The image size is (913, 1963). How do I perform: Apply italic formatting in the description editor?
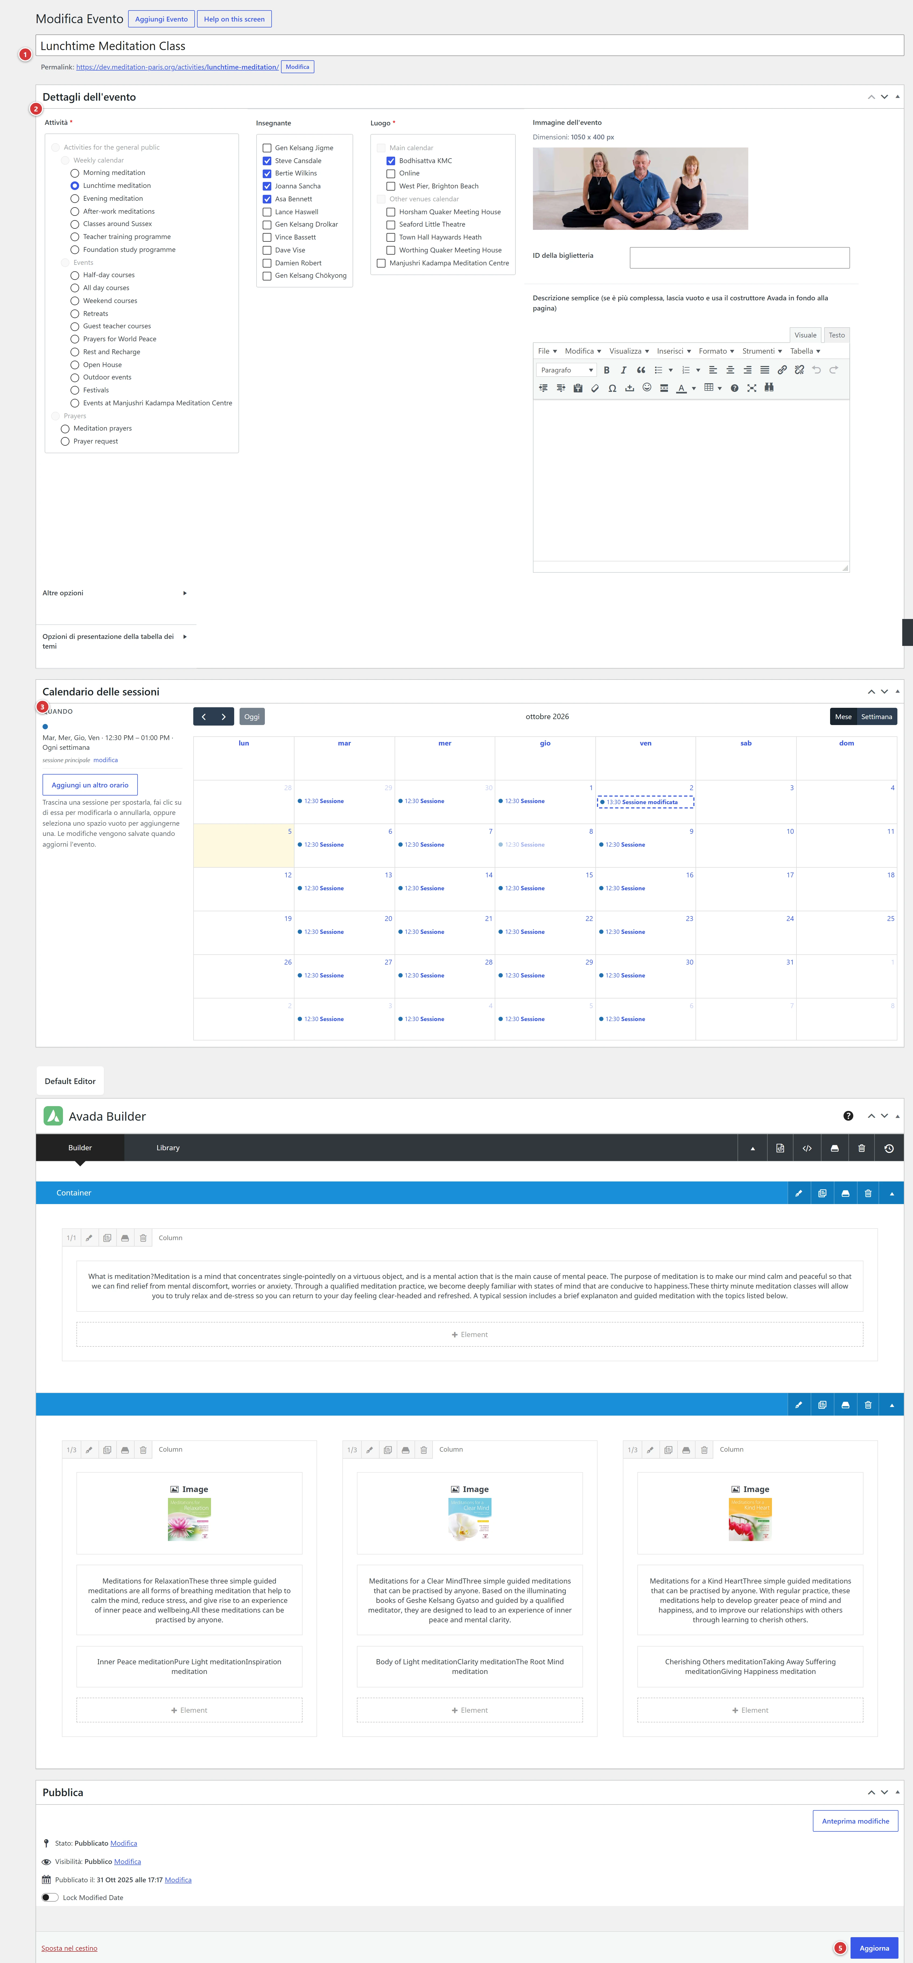tap(623, 370)
